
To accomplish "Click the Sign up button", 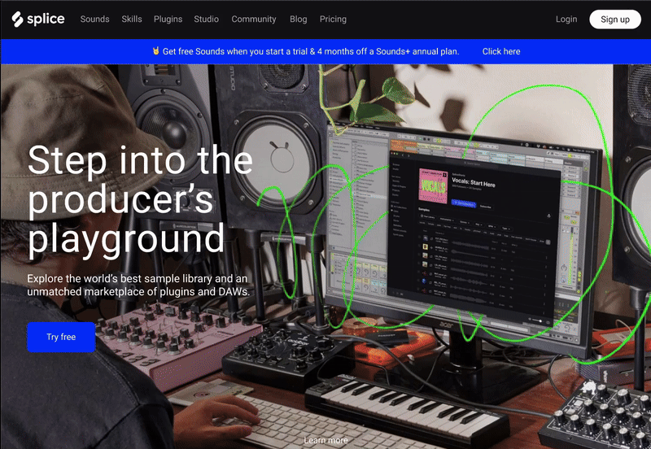I will 615,20.
